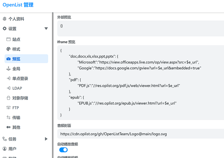Viewport: 224px width, 158px height.
Task: Select the 预览 settings item
Action: 26,59
